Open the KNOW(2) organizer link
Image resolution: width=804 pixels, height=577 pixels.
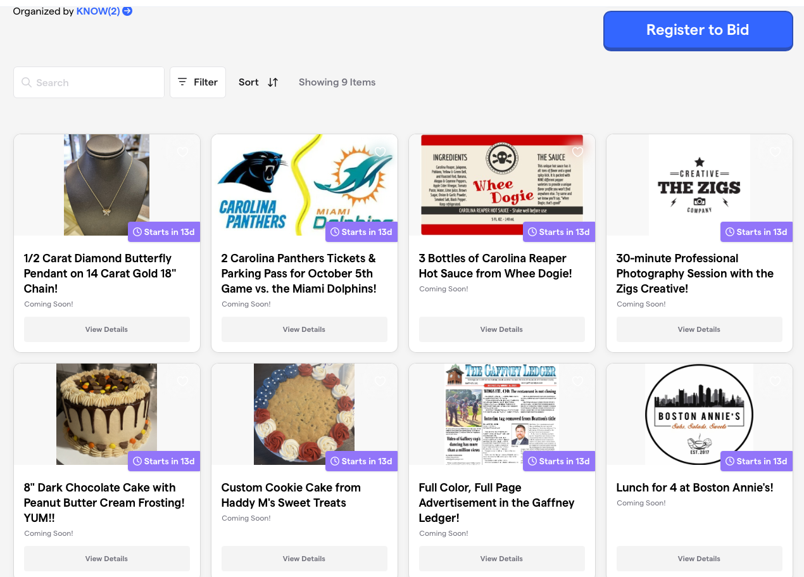coord(97,11)
